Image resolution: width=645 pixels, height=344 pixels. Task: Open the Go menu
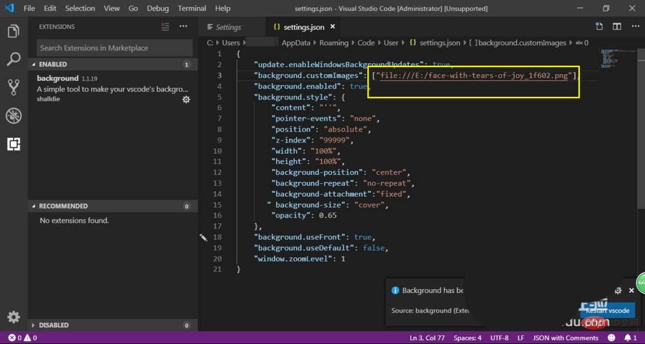coord(133,8)
